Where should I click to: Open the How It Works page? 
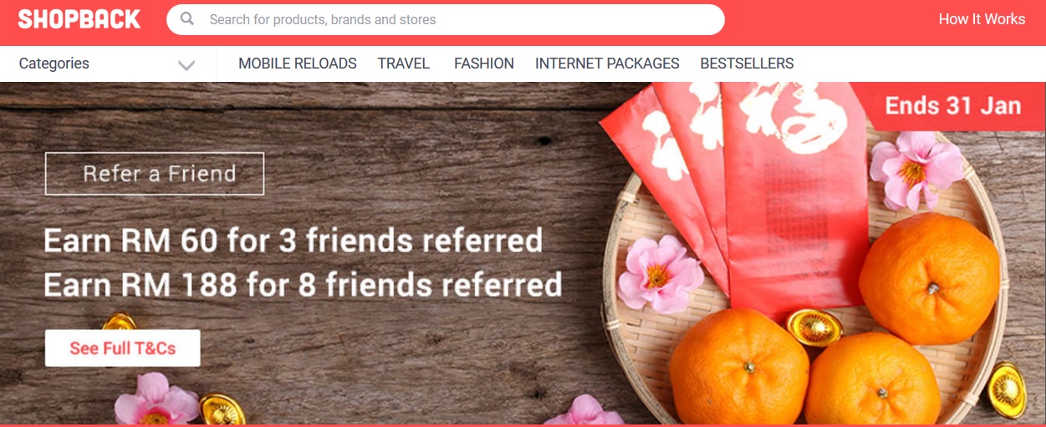(982, 19)
